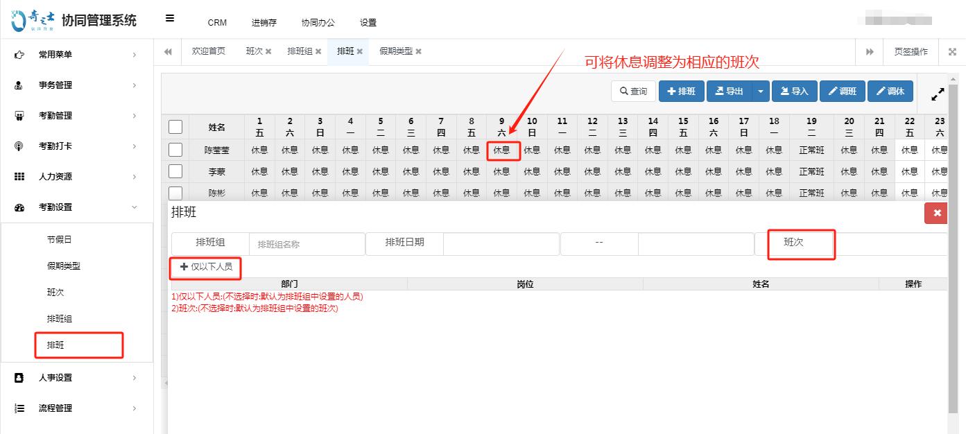Check the checkbox for 陈莹莹 row
This screenshot has width=966, height=434.
click(175, 150)
